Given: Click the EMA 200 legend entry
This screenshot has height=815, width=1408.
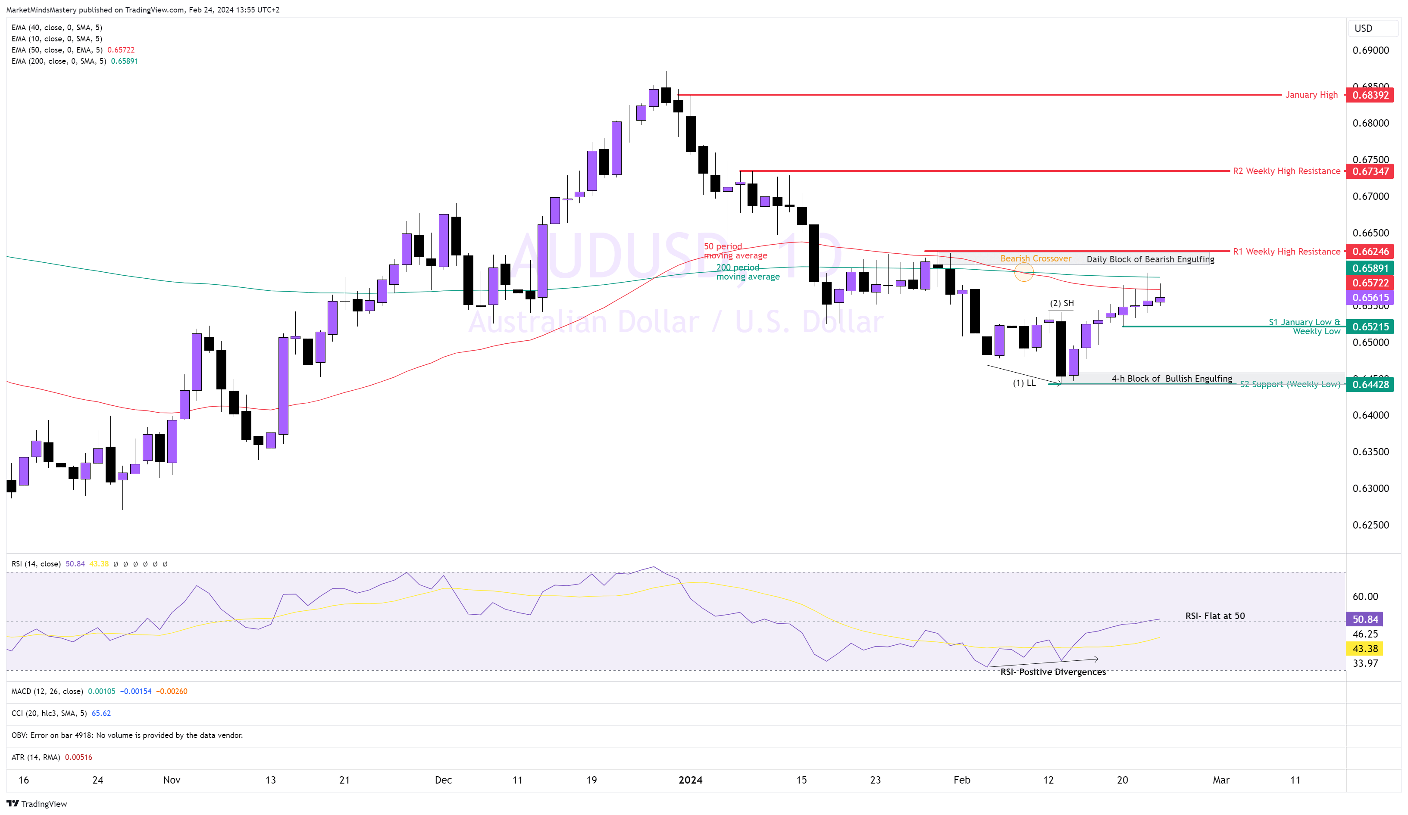Looking at the screenshot, I should click(59, 61).
